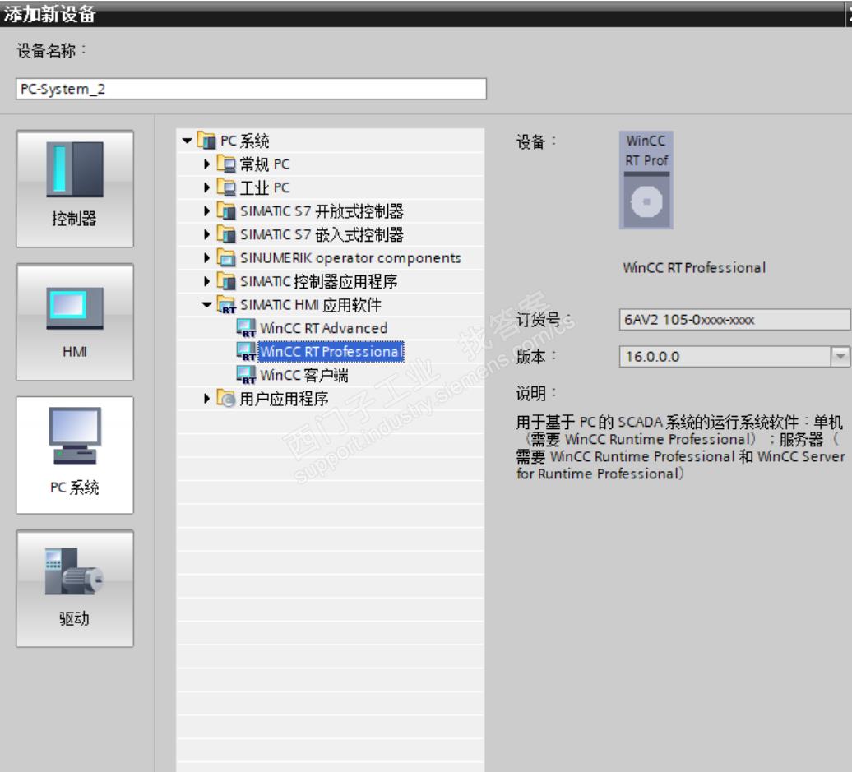Click the panel screen icon on HMI button
This screenshot has height=772, width=852.
pos(75,308)
